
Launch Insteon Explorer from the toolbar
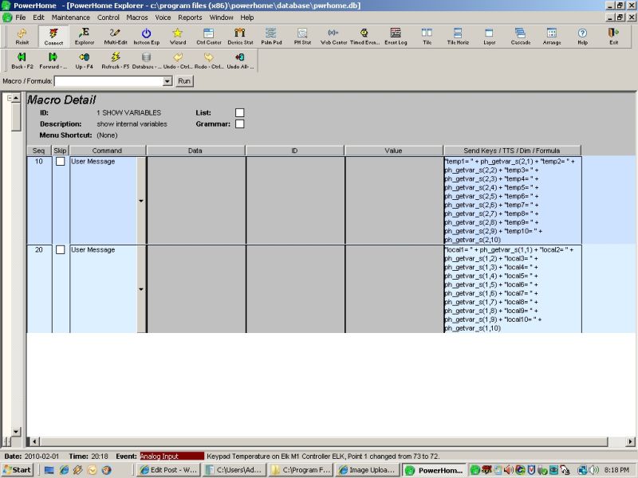[147, 36]
